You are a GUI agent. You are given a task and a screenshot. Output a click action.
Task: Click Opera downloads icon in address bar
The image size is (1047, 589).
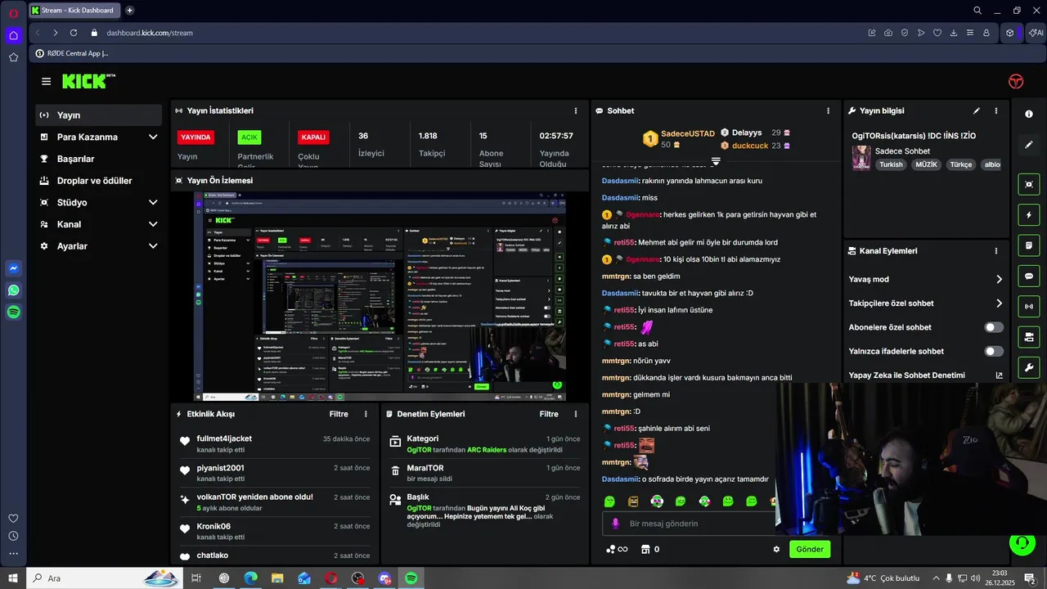coord(954,33)
